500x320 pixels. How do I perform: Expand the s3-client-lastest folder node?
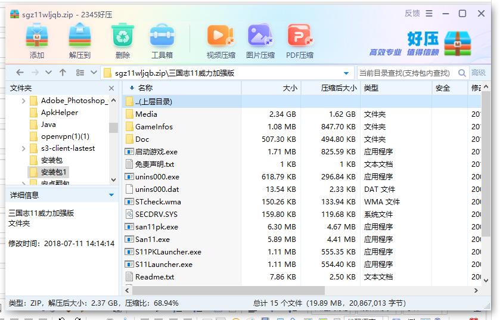23,148
